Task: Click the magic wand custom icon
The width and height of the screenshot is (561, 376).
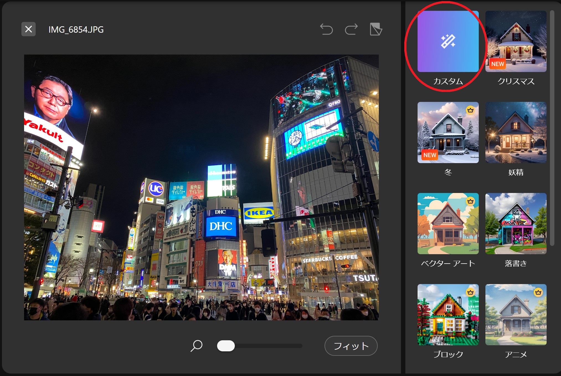Action: 448,42
